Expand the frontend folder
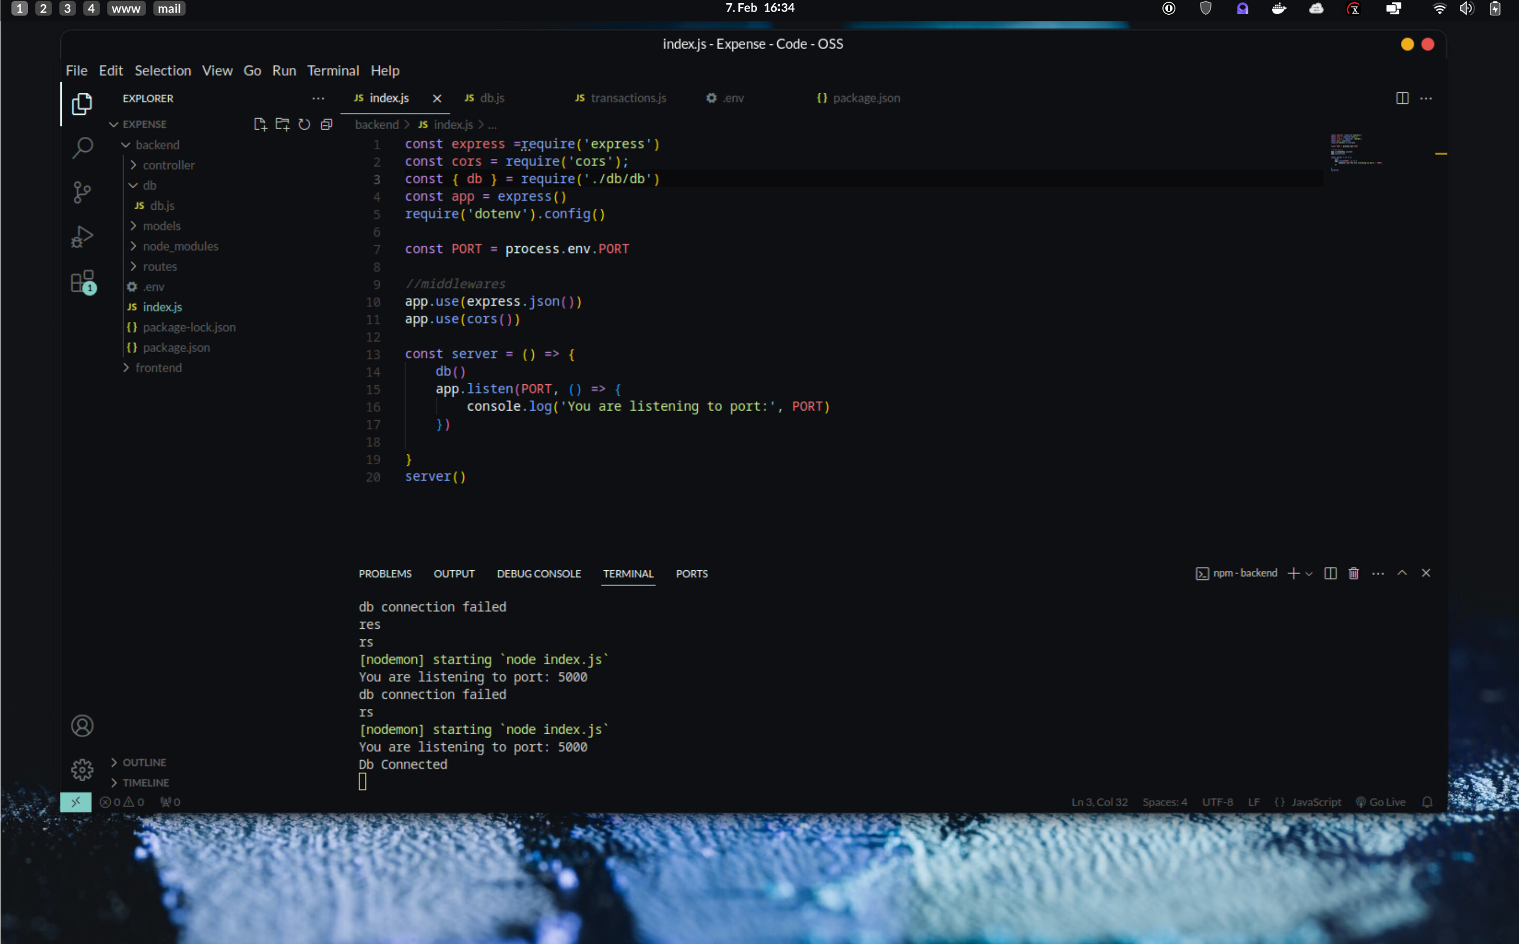Screen dimensions: 1519x944 tap(159, 368)
